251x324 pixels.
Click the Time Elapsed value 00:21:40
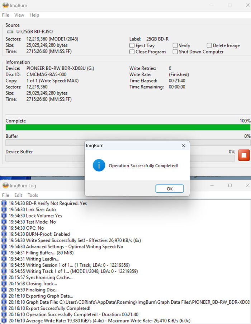(177, 80)
